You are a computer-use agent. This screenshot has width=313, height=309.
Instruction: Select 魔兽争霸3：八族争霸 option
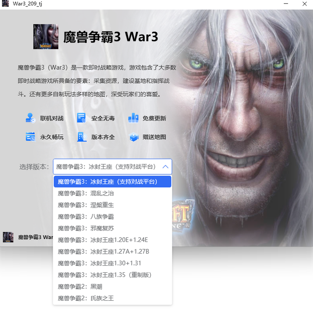click(112, 217)
